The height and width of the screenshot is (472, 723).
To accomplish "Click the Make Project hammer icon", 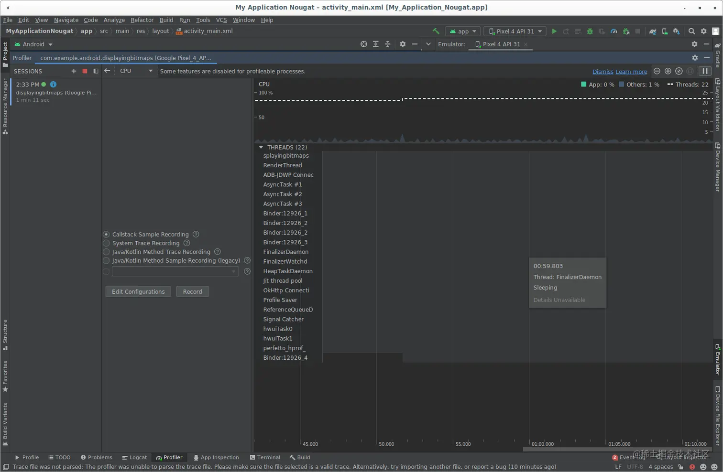I will [436, 31].
